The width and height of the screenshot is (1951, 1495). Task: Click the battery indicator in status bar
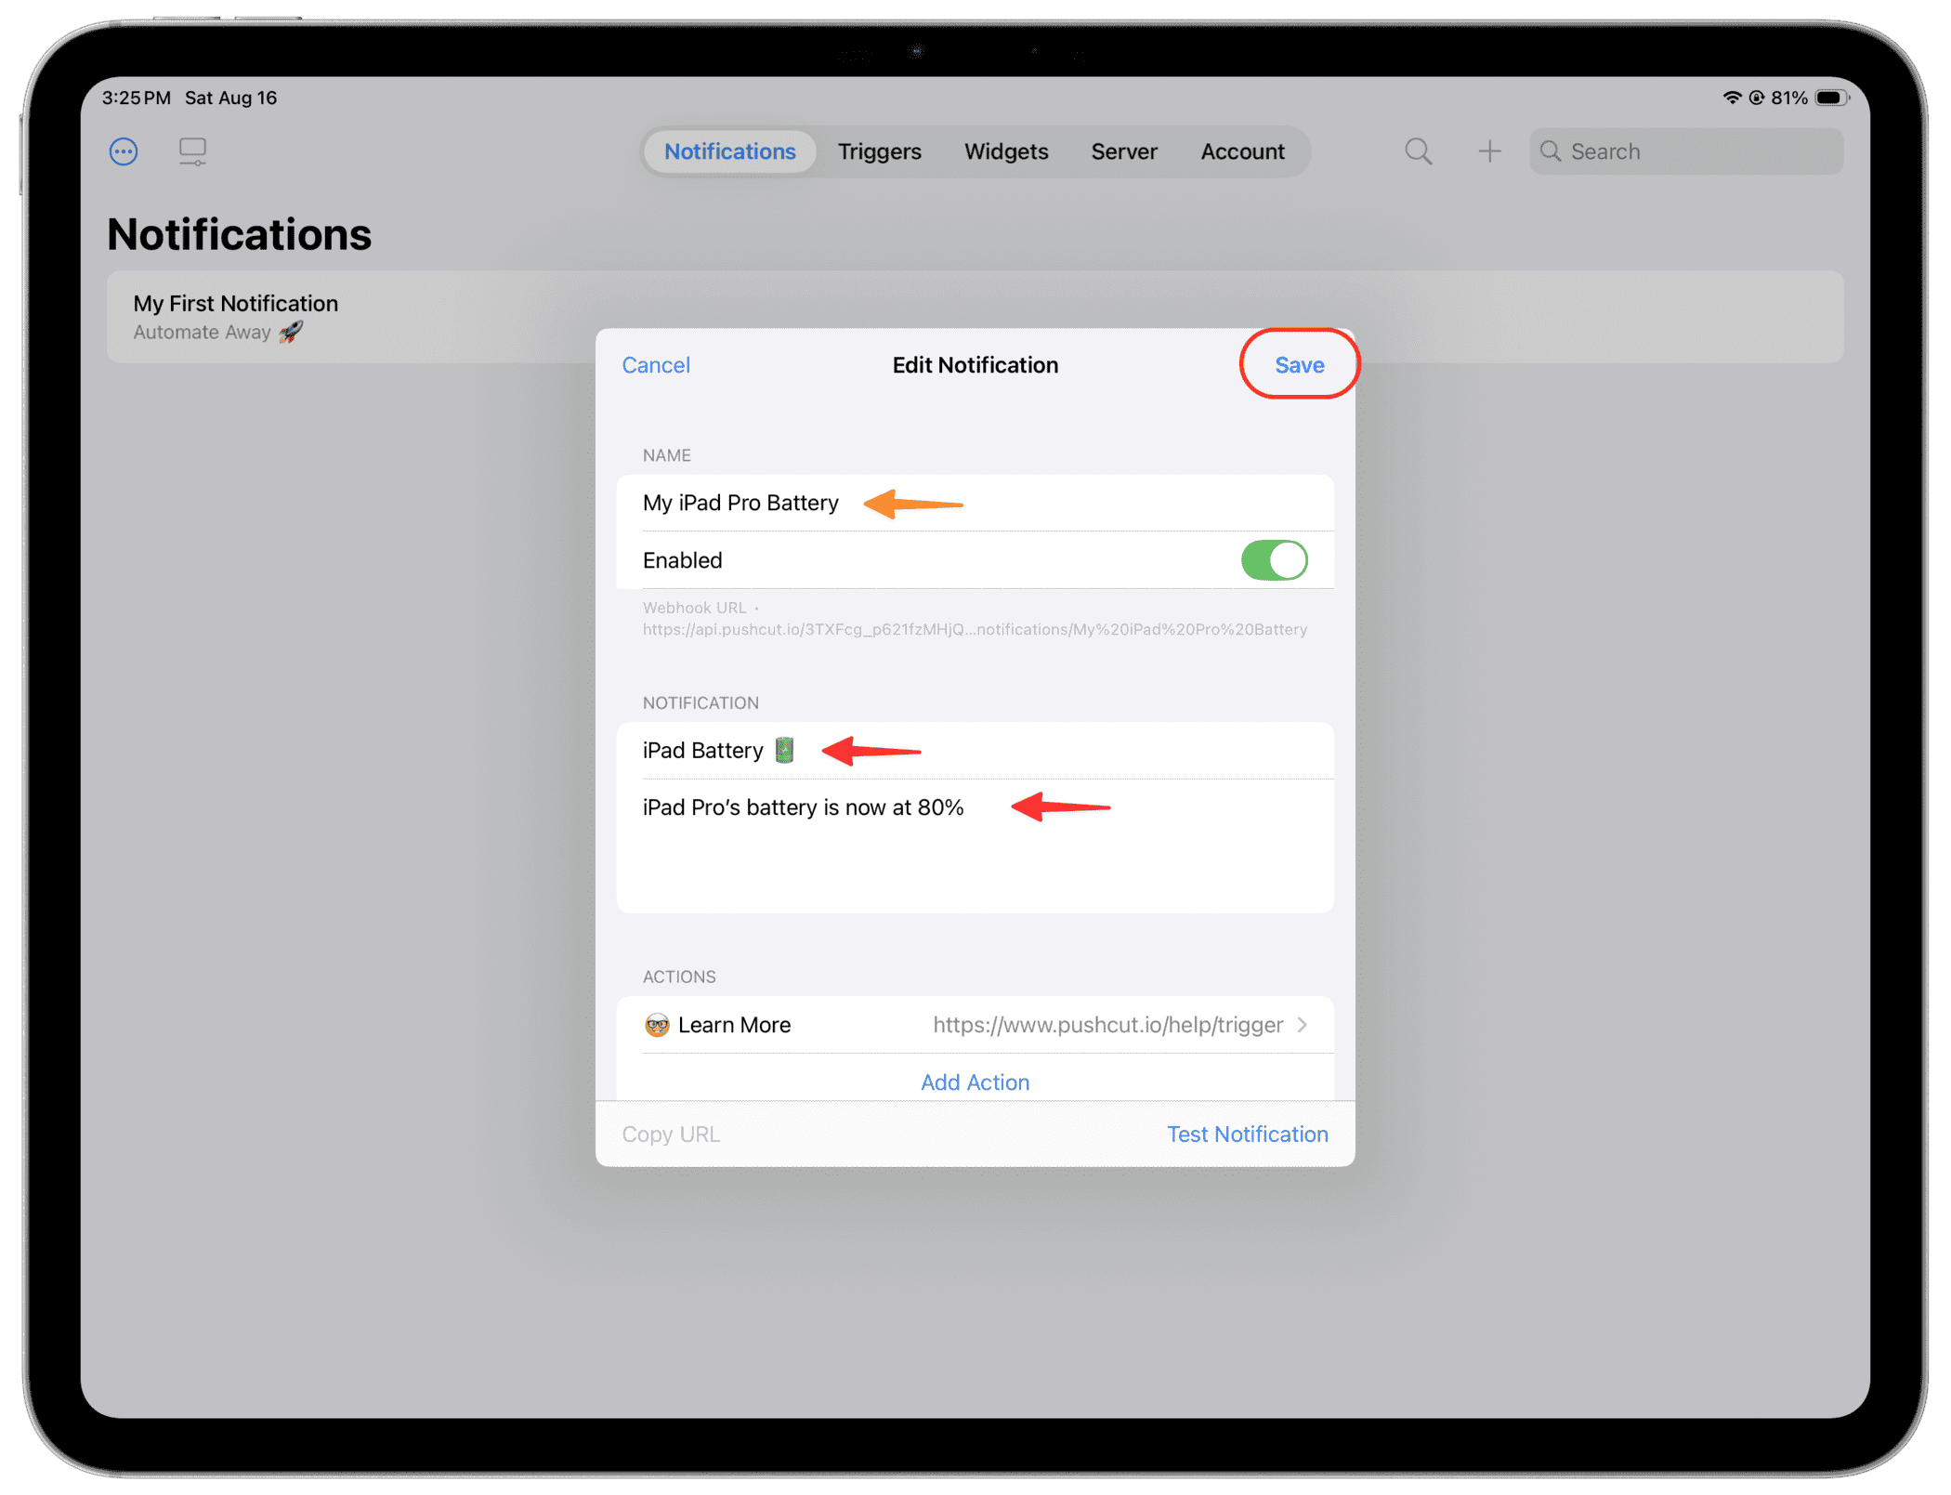[1832, 98]
